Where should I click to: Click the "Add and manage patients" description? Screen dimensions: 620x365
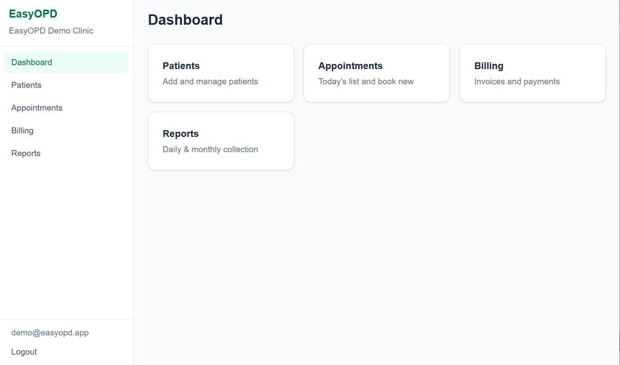coord(210,81)
